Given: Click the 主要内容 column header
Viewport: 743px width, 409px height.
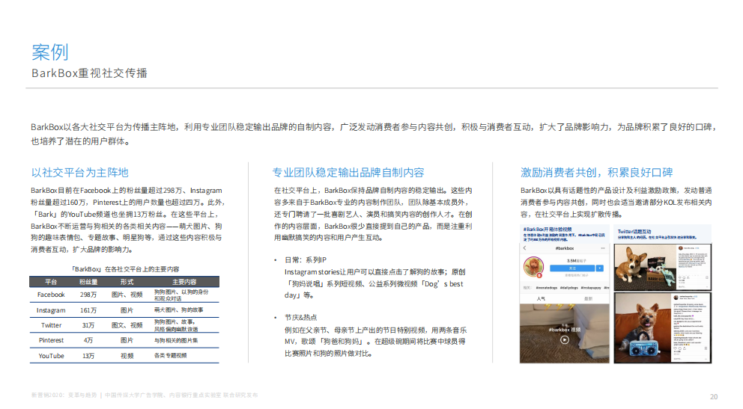Looking at the screenshot, I should tap(184, 282).
